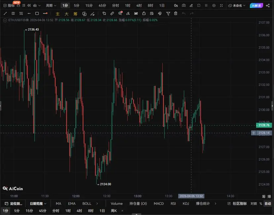Expand more main indicators arrow after BOLL
274x215 pixels.
(x=97, y=203)
